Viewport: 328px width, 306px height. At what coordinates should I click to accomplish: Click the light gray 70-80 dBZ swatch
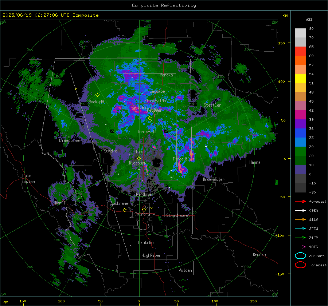300,33
